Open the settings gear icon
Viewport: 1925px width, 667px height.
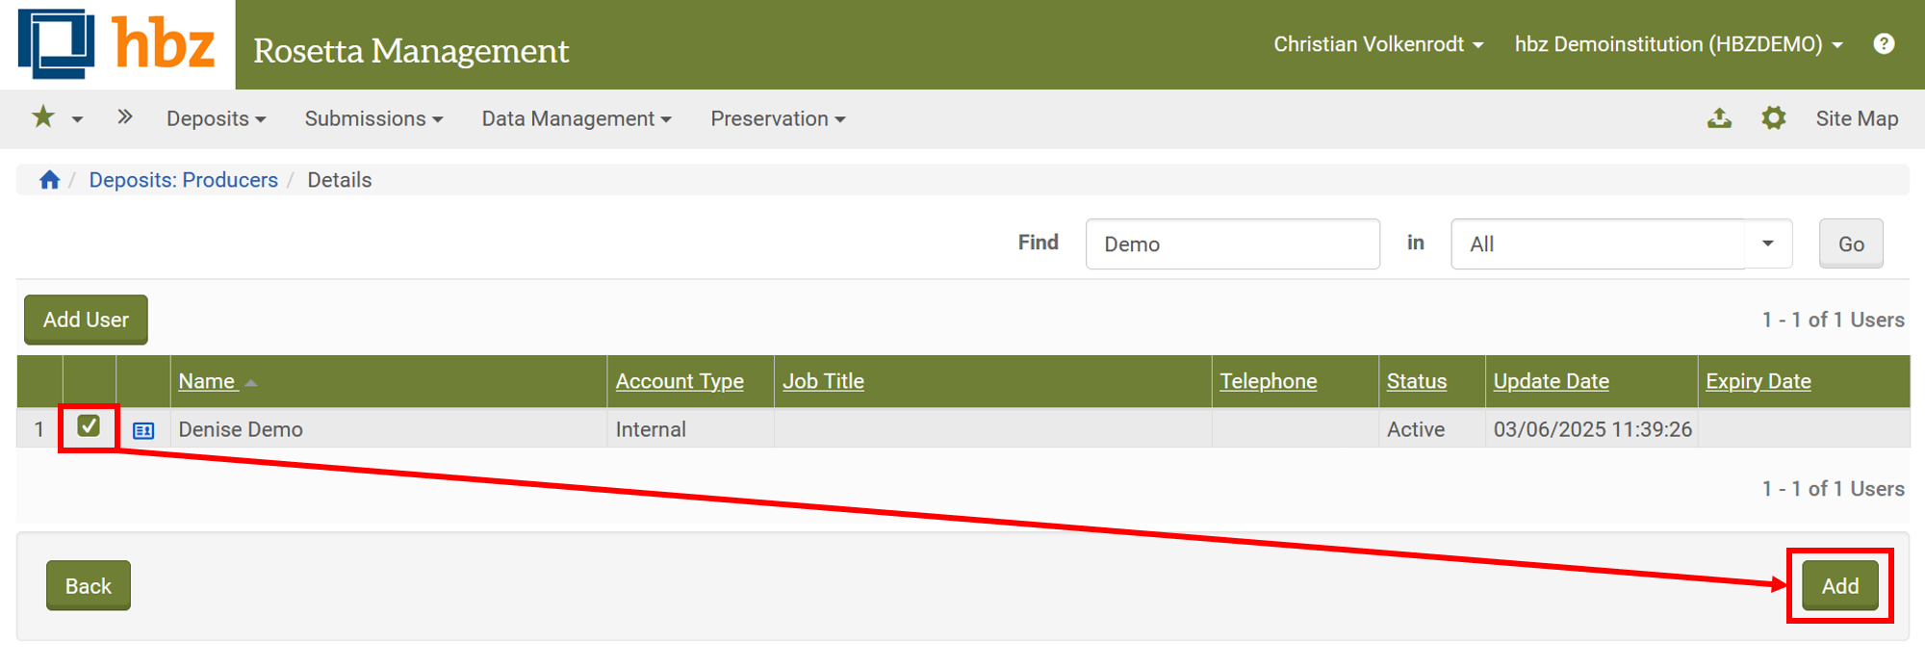[x=1773, y=118]
